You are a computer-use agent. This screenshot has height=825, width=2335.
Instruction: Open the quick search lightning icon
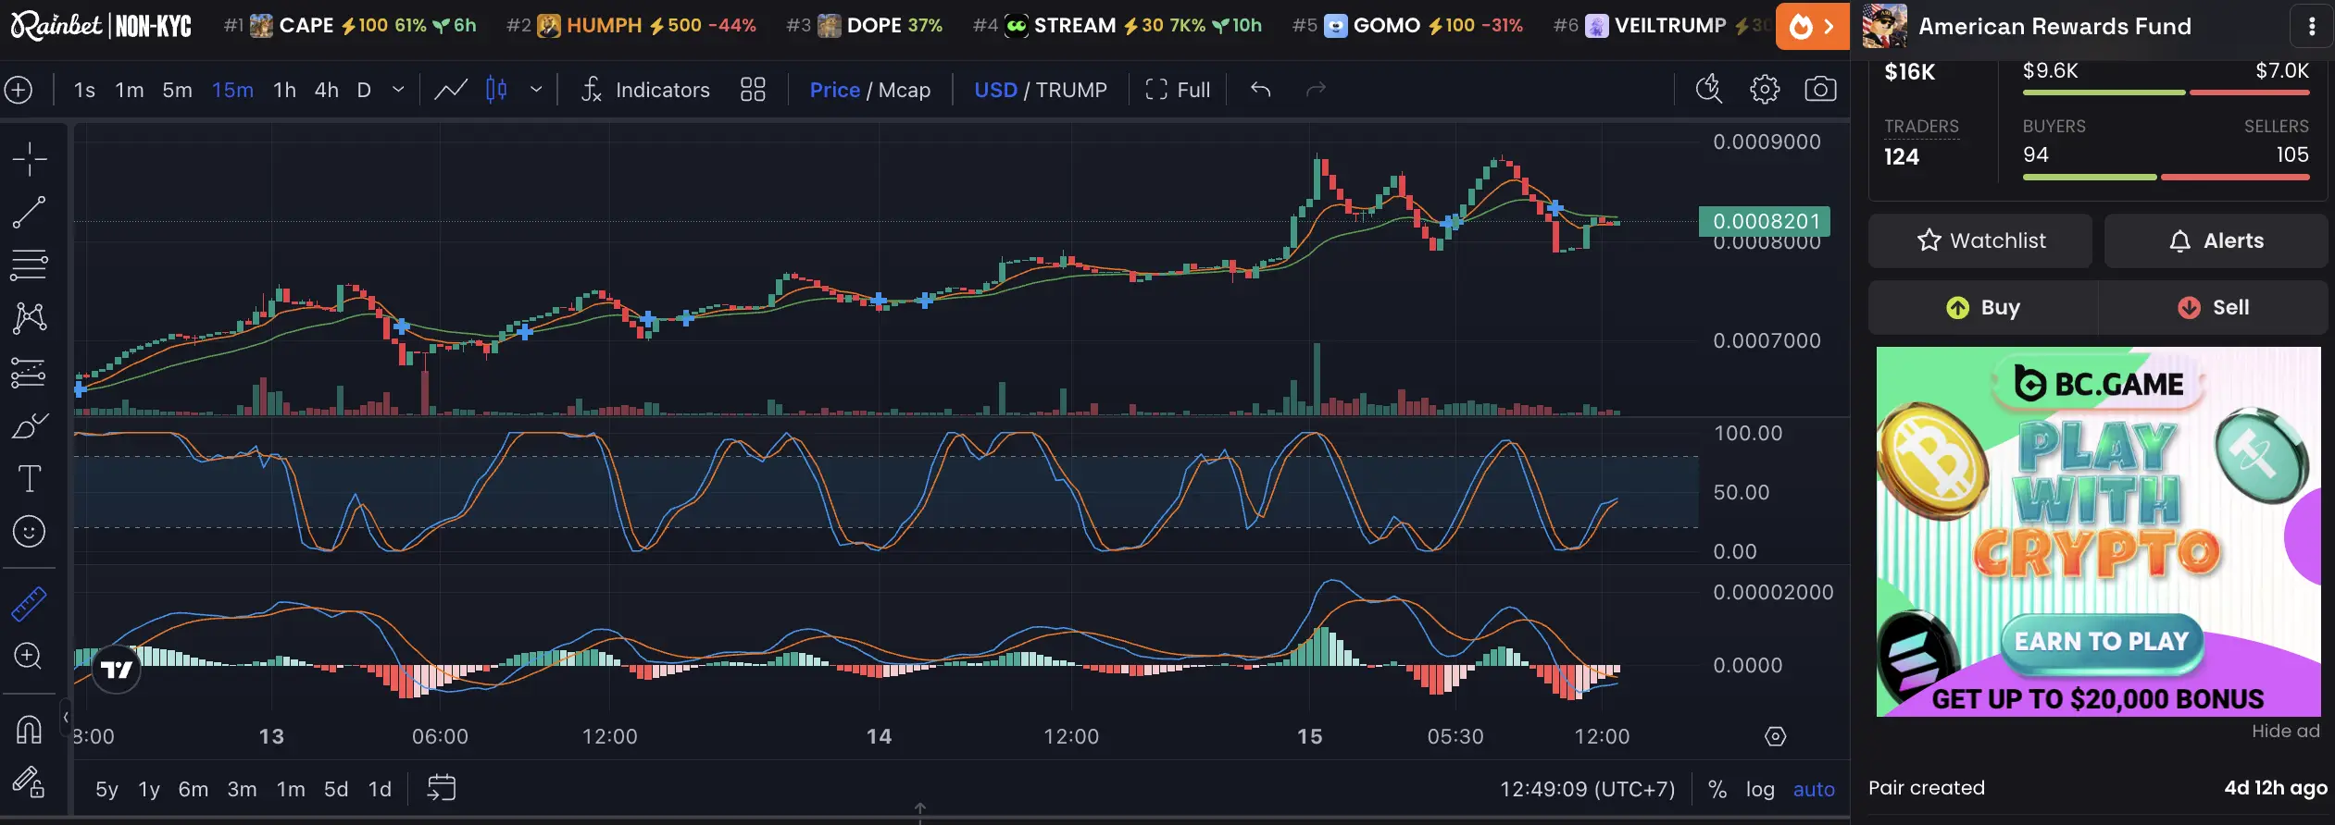coord(1709,90)
